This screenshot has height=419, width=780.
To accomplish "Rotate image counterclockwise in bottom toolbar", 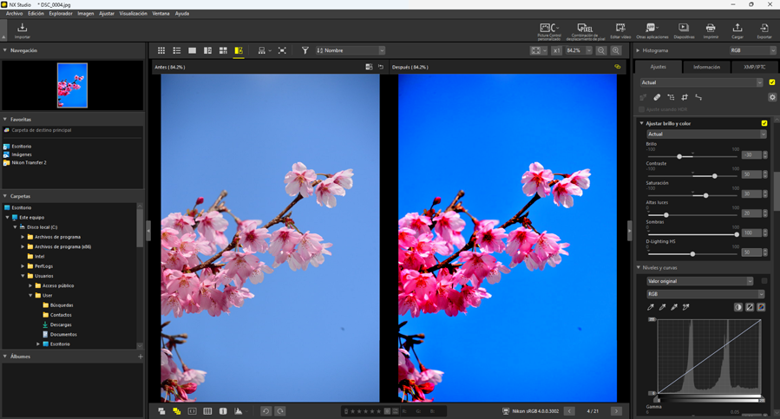I will pyautogui.click(x=266, y=411).
